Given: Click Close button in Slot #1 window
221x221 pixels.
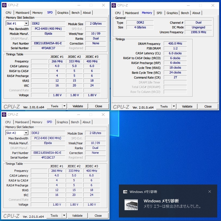Looking at the screenshot, I should (99, 106).
